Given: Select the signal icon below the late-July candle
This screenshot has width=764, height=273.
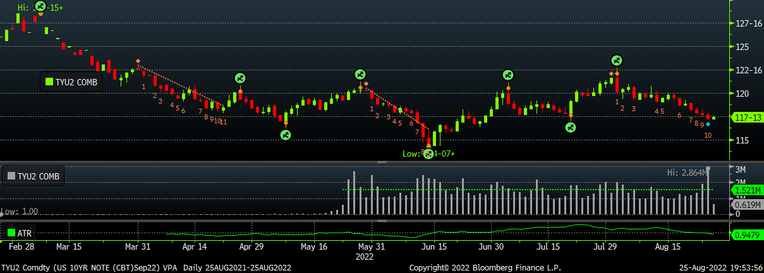Looking at the screenshot, I should pyautogui.click(x=571, y=128).
